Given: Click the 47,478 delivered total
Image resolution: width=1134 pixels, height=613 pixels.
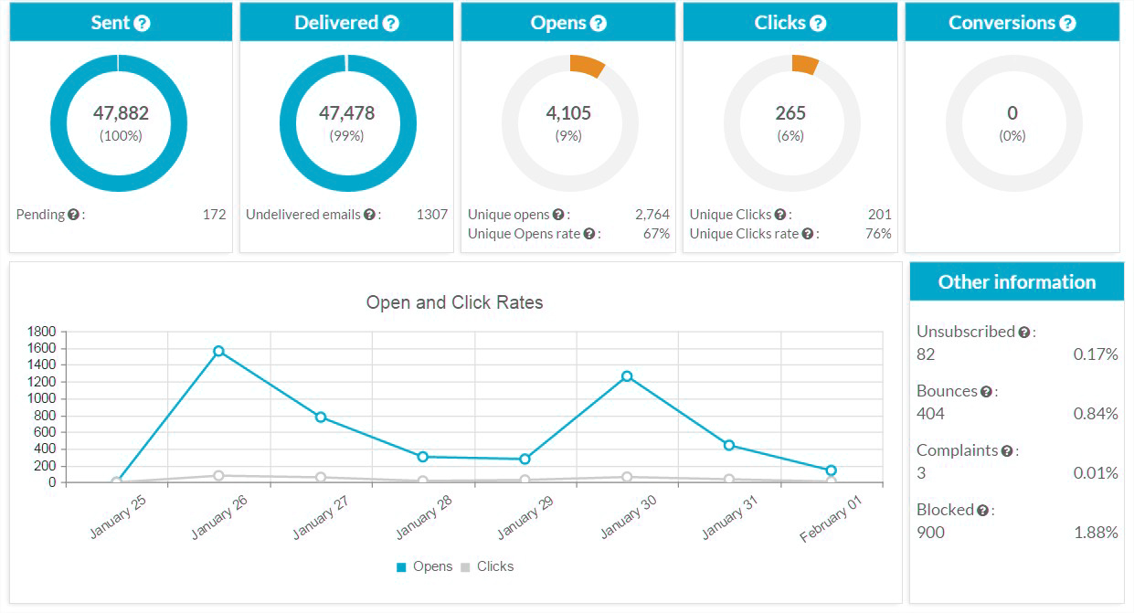Looking at the screenshot, I should [x=346, y=113].
